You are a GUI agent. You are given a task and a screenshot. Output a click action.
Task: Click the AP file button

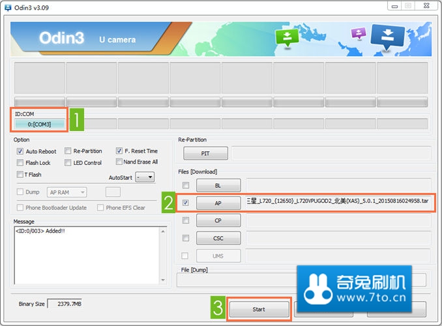tap(218, 203)
